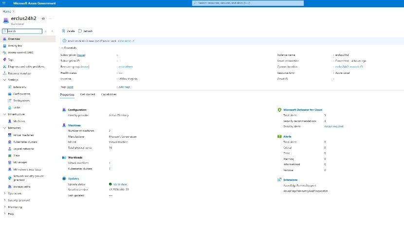Screen dimensions: 404x227
Task: Open Resource visualizer in the sidebar
Action: pyautogui.click(x=19, y=73)
